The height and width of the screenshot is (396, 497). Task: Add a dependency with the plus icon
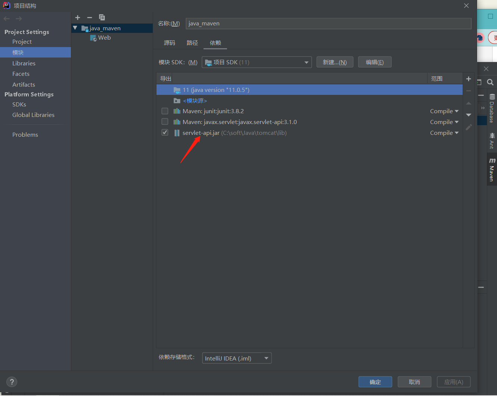[x=469, y=79]
